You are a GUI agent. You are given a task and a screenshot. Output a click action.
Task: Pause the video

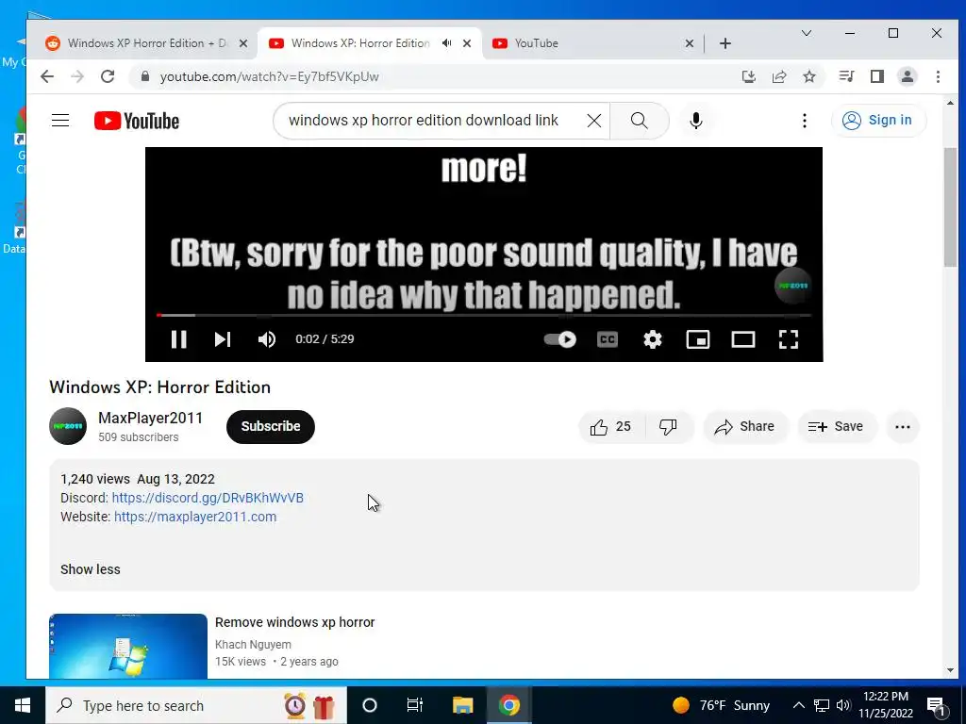tap(178, 339)
